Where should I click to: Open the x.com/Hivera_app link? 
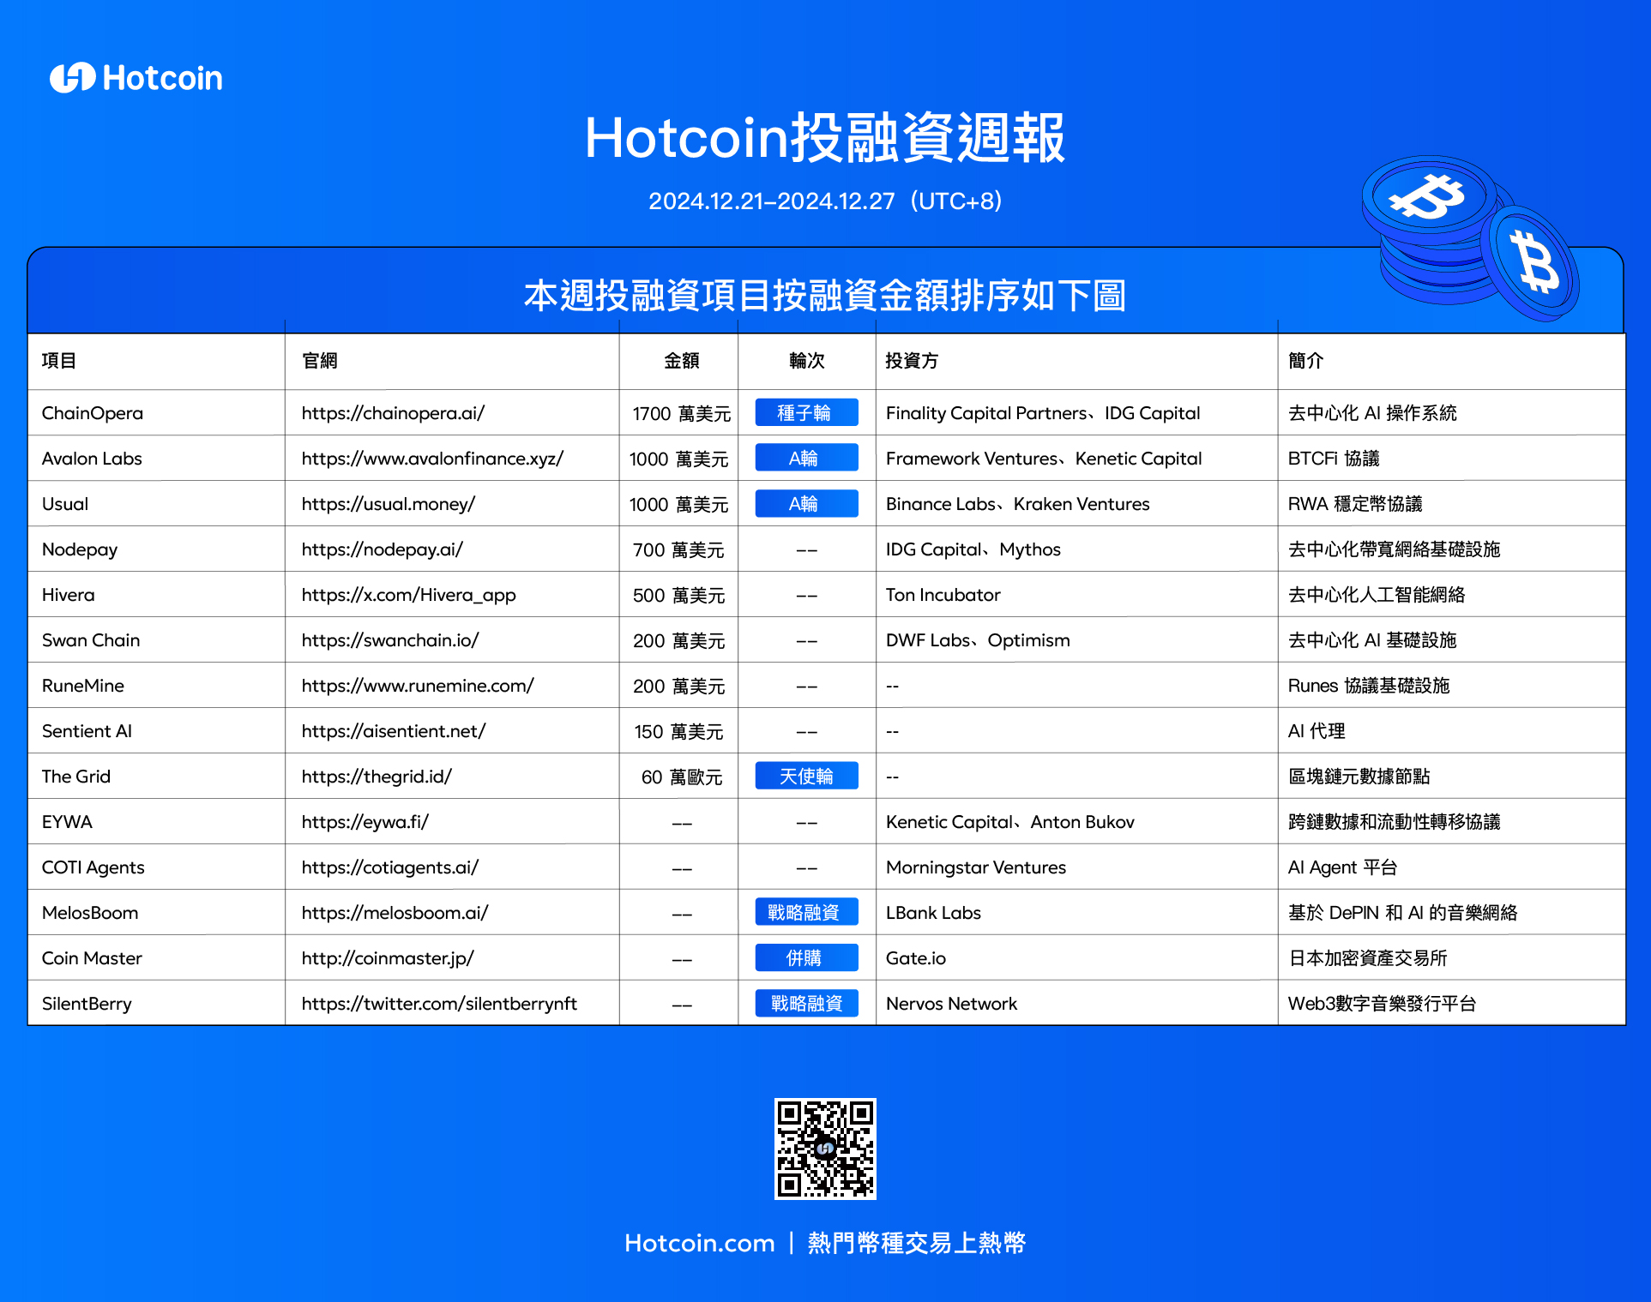pos(408,595)
